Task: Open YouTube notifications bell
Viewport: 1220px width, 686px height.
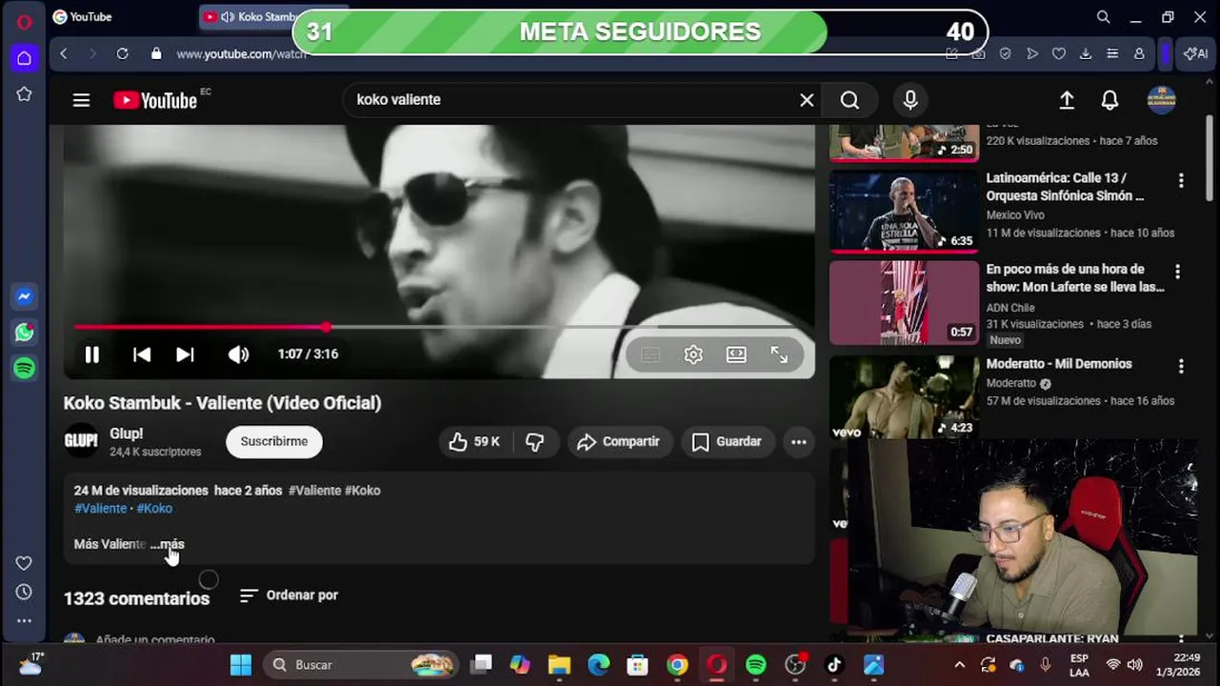Action: [1110, 100]
